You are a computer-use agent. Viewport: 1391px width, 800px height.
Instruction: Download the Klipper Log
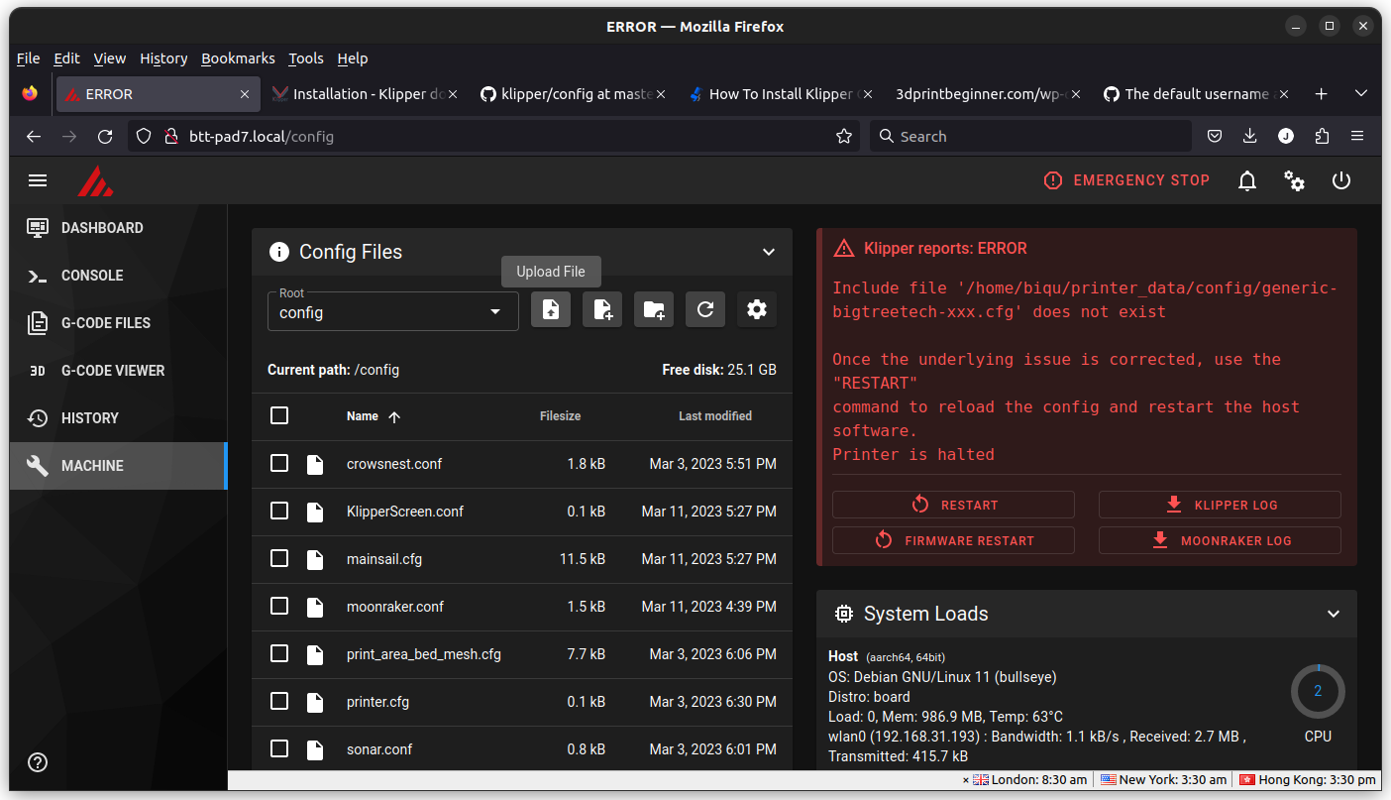pyautogui.click(x=1220, y=505)
